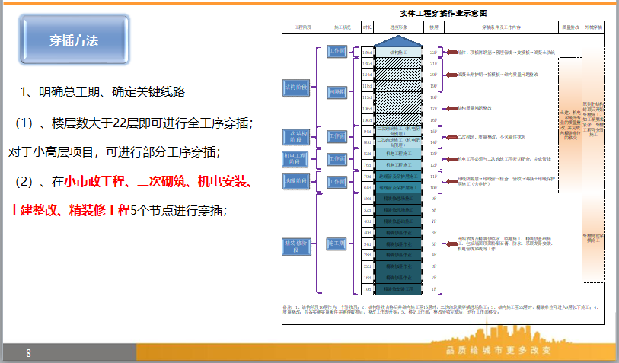The height and width of the screenshot is (363, 619).
Task: Click the 10d duration cell
Action: [367, 289]
